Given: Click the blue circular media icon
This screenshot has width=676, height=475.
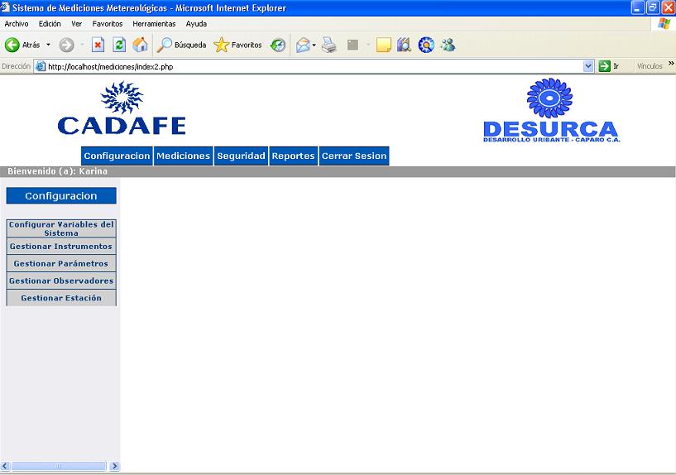Looking at the screenshot, I should 426,45.
